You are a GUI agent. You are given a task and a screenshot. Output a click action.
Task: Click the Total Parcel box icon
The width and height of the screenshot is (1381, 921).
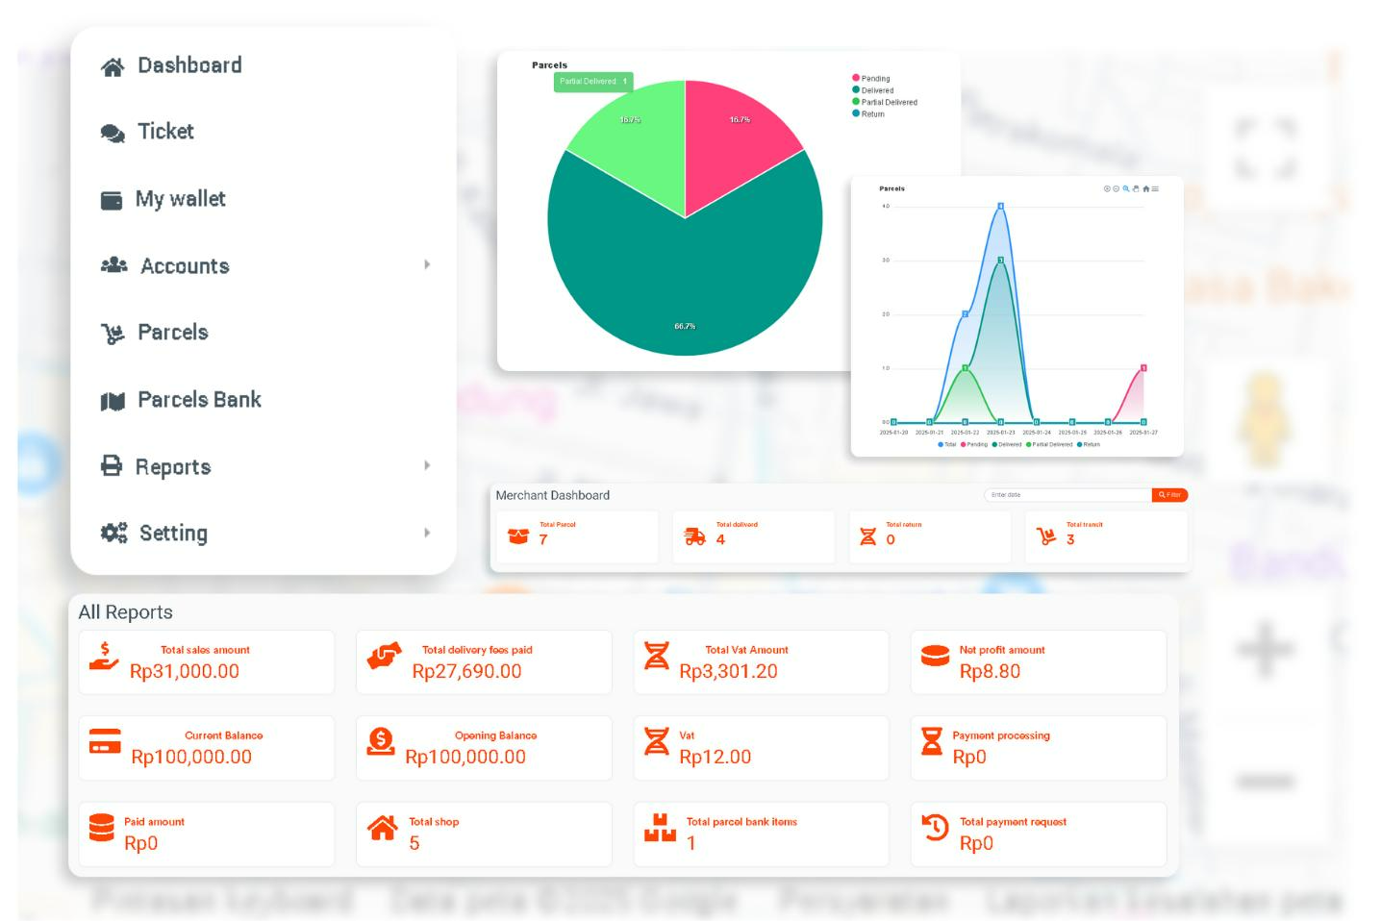[x=518, y=536]
